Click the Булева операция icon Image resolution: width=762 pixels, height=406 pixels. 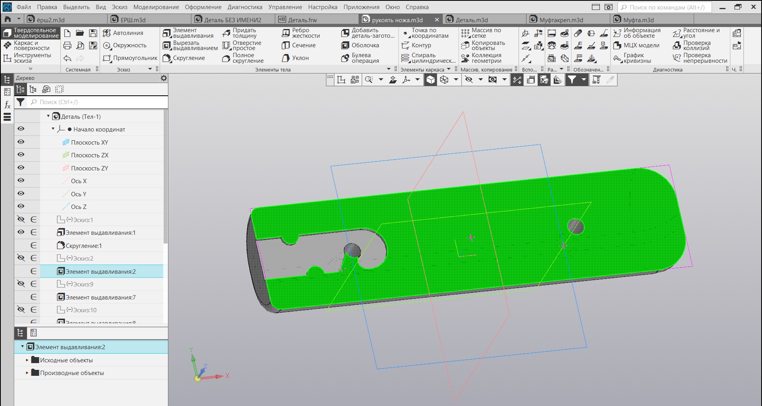point(345,58)
